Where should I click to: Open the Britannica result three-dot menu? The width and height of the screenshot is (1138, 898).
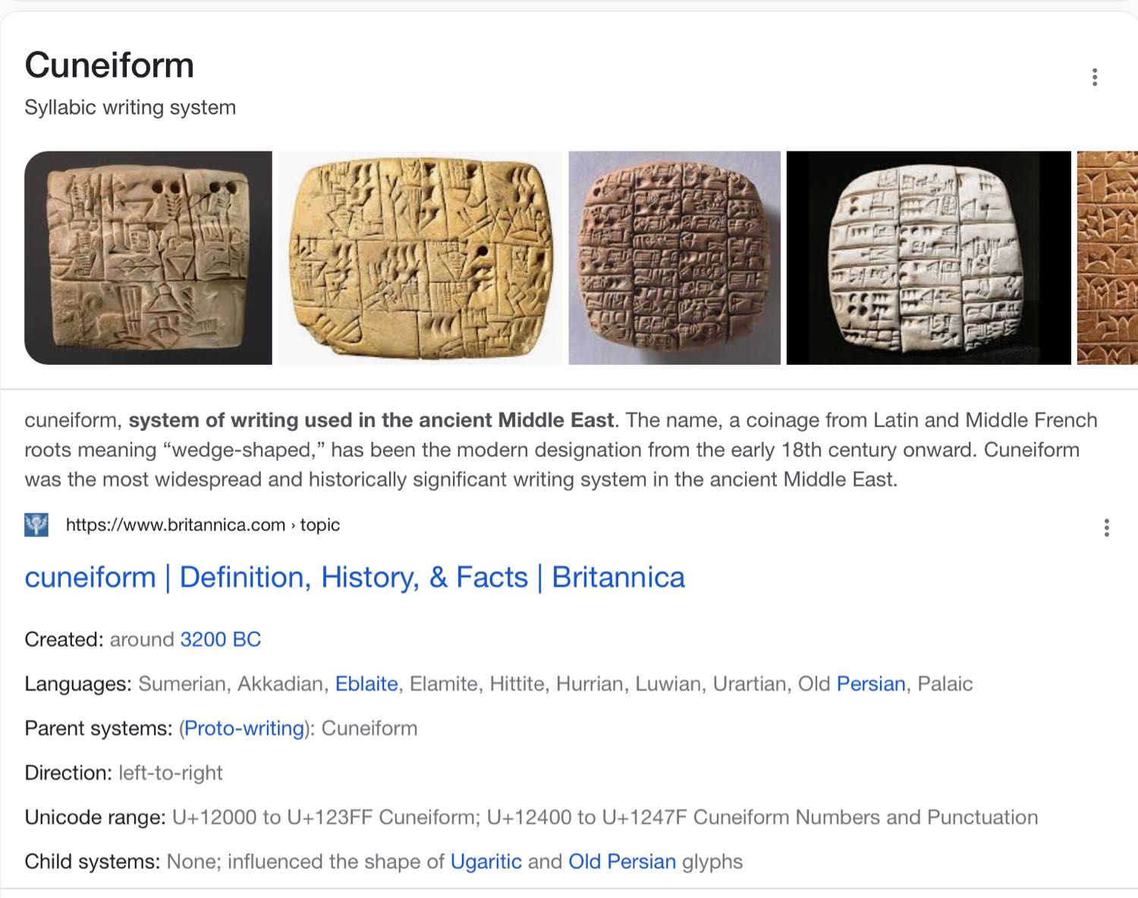[1106, 528]
